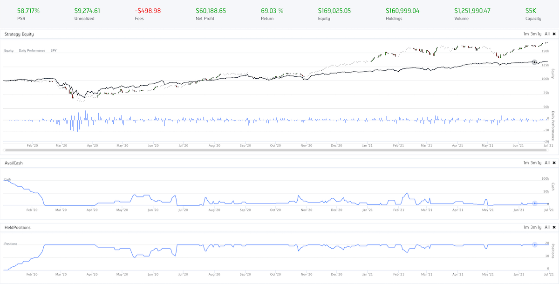Show All data in AvailCash chart

(x=547, y=162)
